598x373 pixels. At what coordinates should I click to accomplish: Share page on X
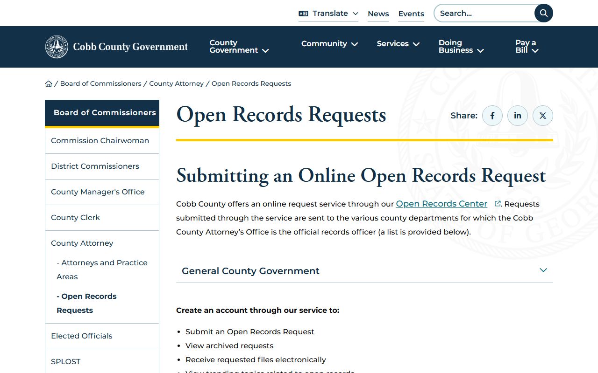tap(543, 116)
